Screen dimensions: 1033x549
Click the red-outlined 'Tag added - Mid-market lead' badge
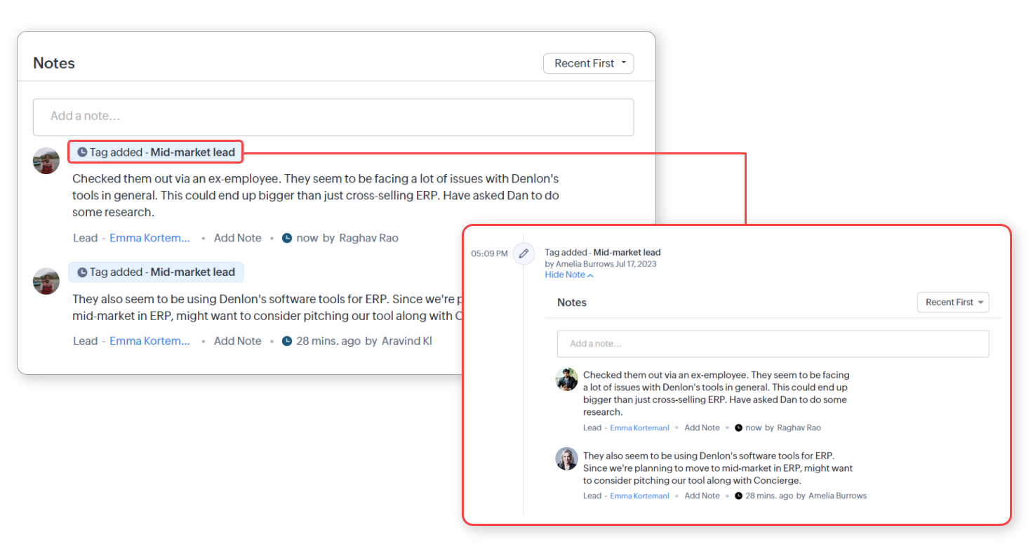[x=156, y=152]
